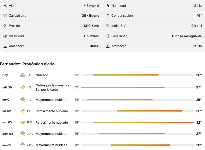Viewport: 205px width, 150px height.
Task: Open the mié 30 daily forecast row
Action: (102, 87)
